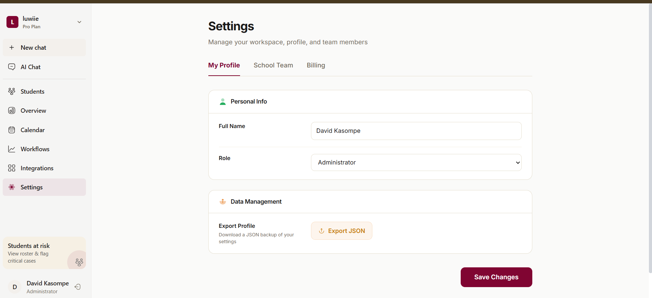Click the plus icon for New chat
The image size is (652, 298).
click(12, 48)
